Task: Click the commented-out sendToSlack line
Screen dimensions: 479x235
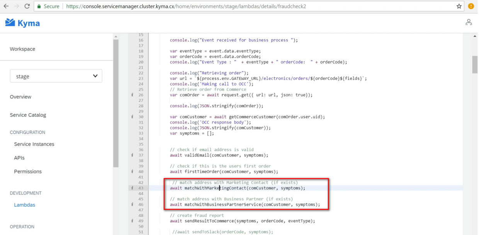Action: point(223,232)
